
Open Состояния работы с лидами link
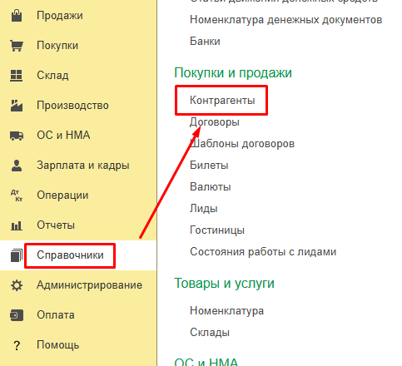click(263, 252)
